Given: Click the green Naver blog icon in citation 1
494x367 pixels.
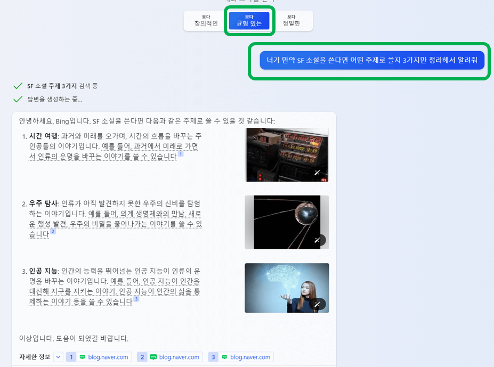Looking at the screenshot, I should pos(83,357).
